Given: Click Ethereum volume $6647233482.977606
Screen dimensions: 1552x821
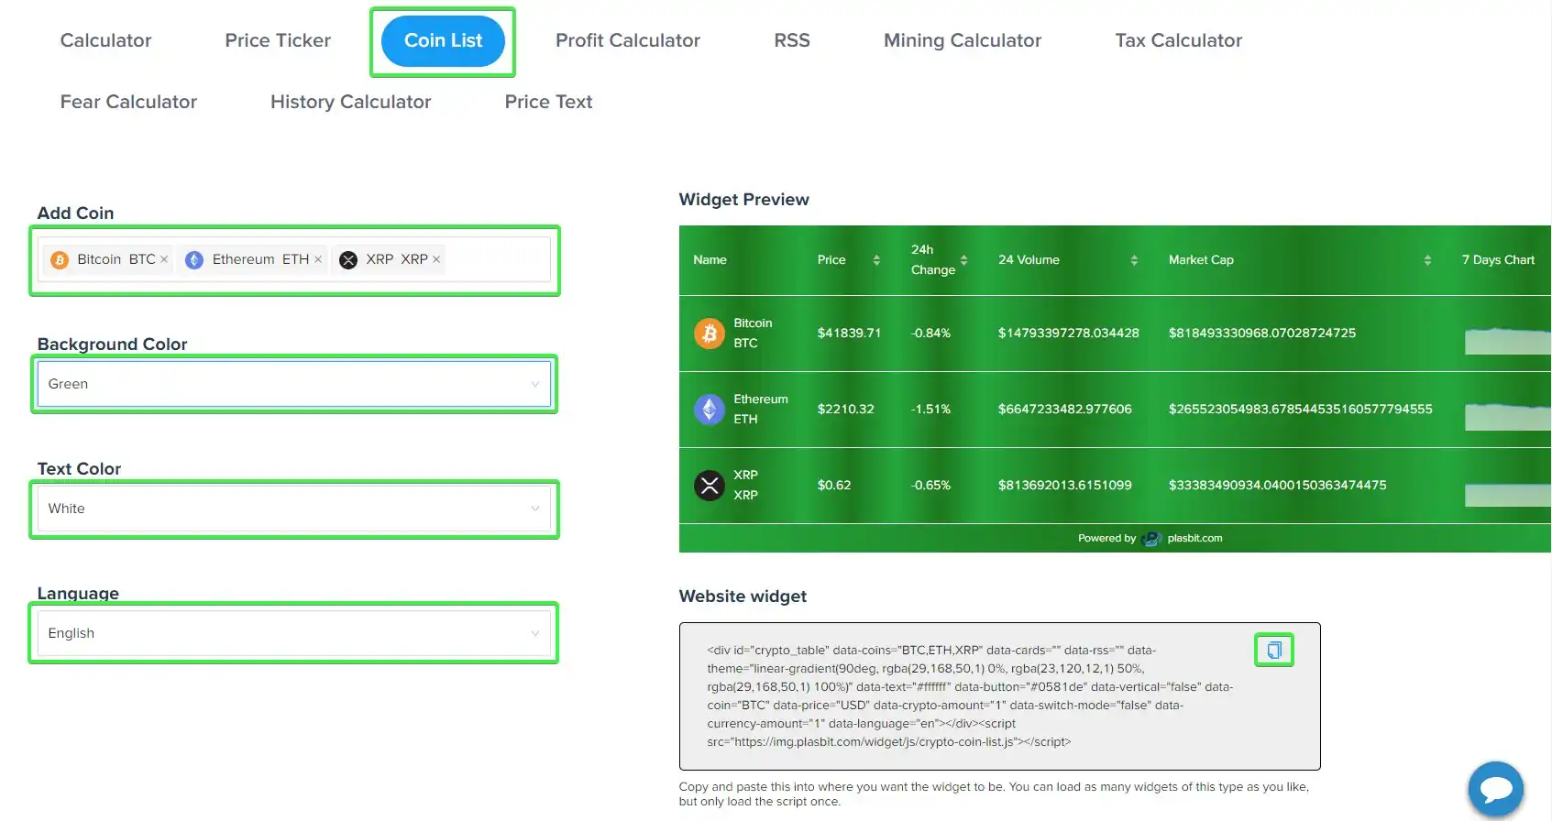Looking at the screenshot, I should pos(1064,410).
